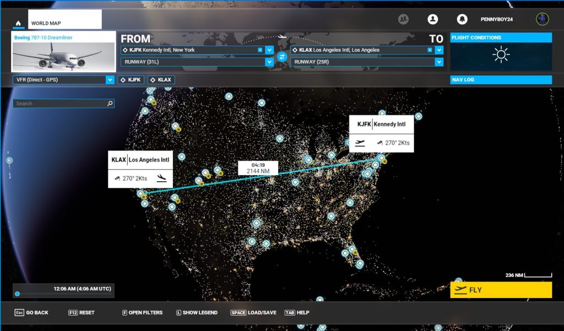Show the map legend
This screenshot has width=564, height=331.
click(197, 313)
